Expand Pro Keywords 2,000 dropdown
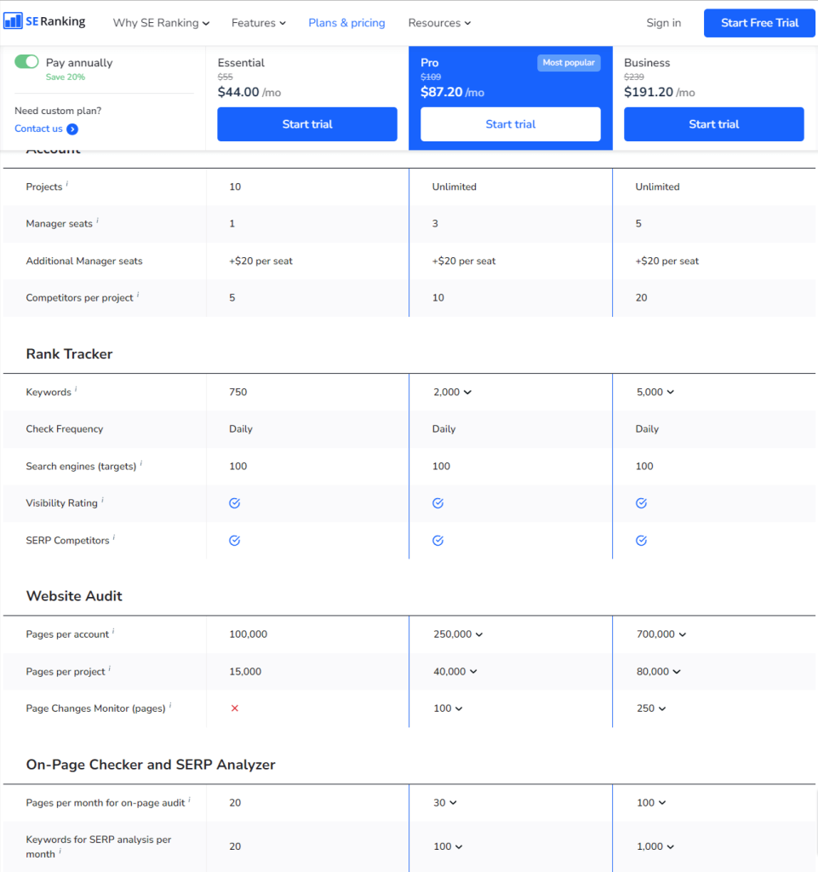 click(452, 392)
